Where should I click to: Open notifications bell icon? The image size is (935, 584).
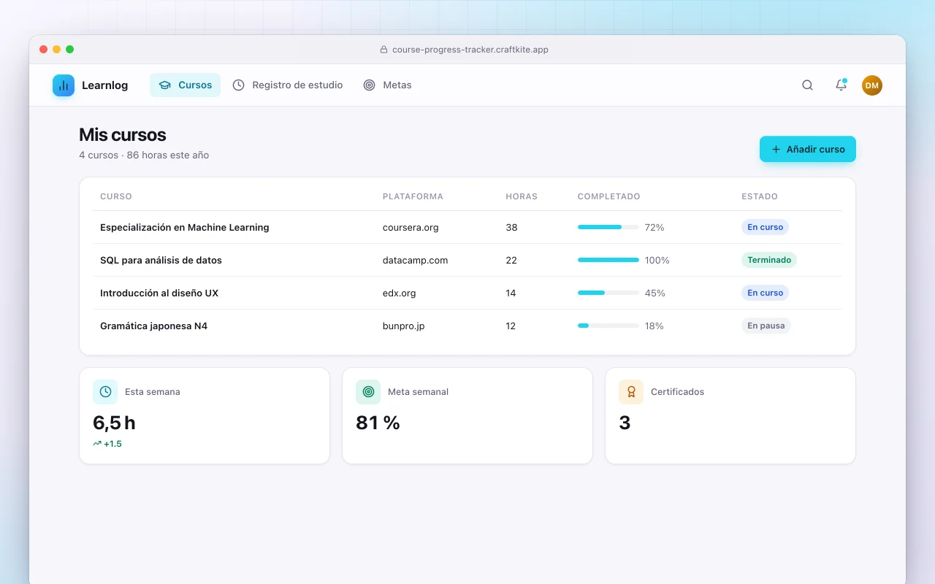[x=841, y=85]
